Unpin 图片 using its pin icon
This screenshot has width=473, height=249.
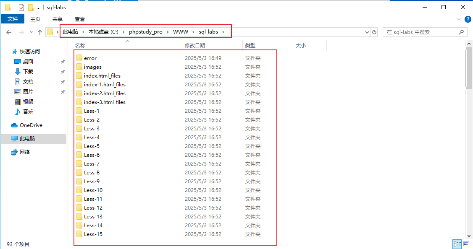click(63, 92)
